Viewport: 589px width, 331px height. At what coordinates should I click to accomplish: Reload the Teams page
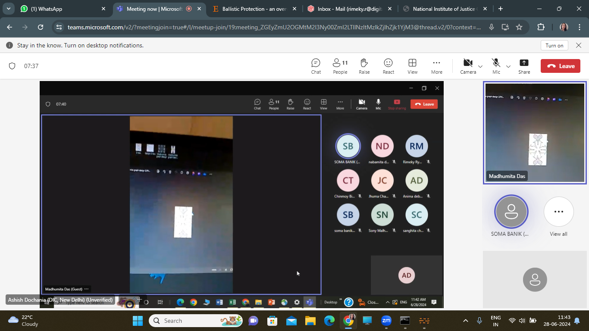point(41,27)
